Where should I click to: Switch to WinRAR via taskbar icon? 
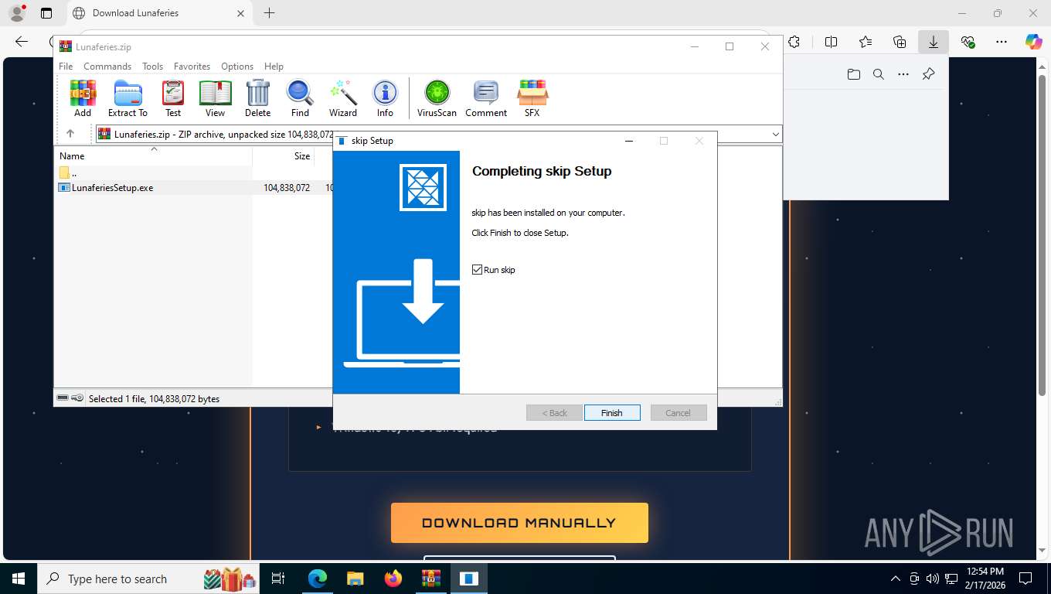coord(430,579)
